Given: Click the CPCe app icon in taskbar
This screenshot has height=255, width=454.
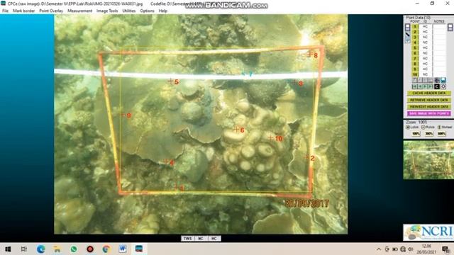Looking at the screenshot, I should click(139, 249).
